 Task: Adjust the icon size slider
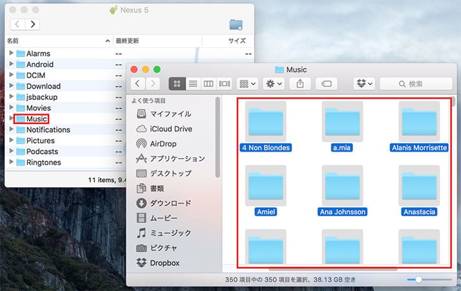pos(419,279)
